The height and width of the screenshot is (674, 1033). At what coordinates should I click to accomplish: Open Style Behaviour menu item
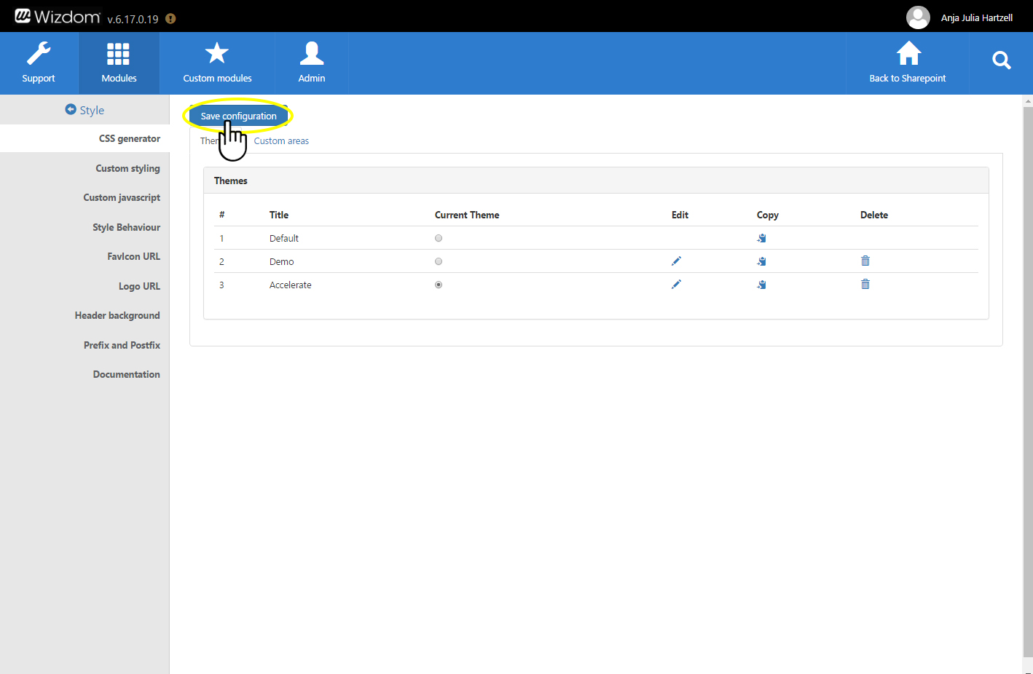click(126, 227)
